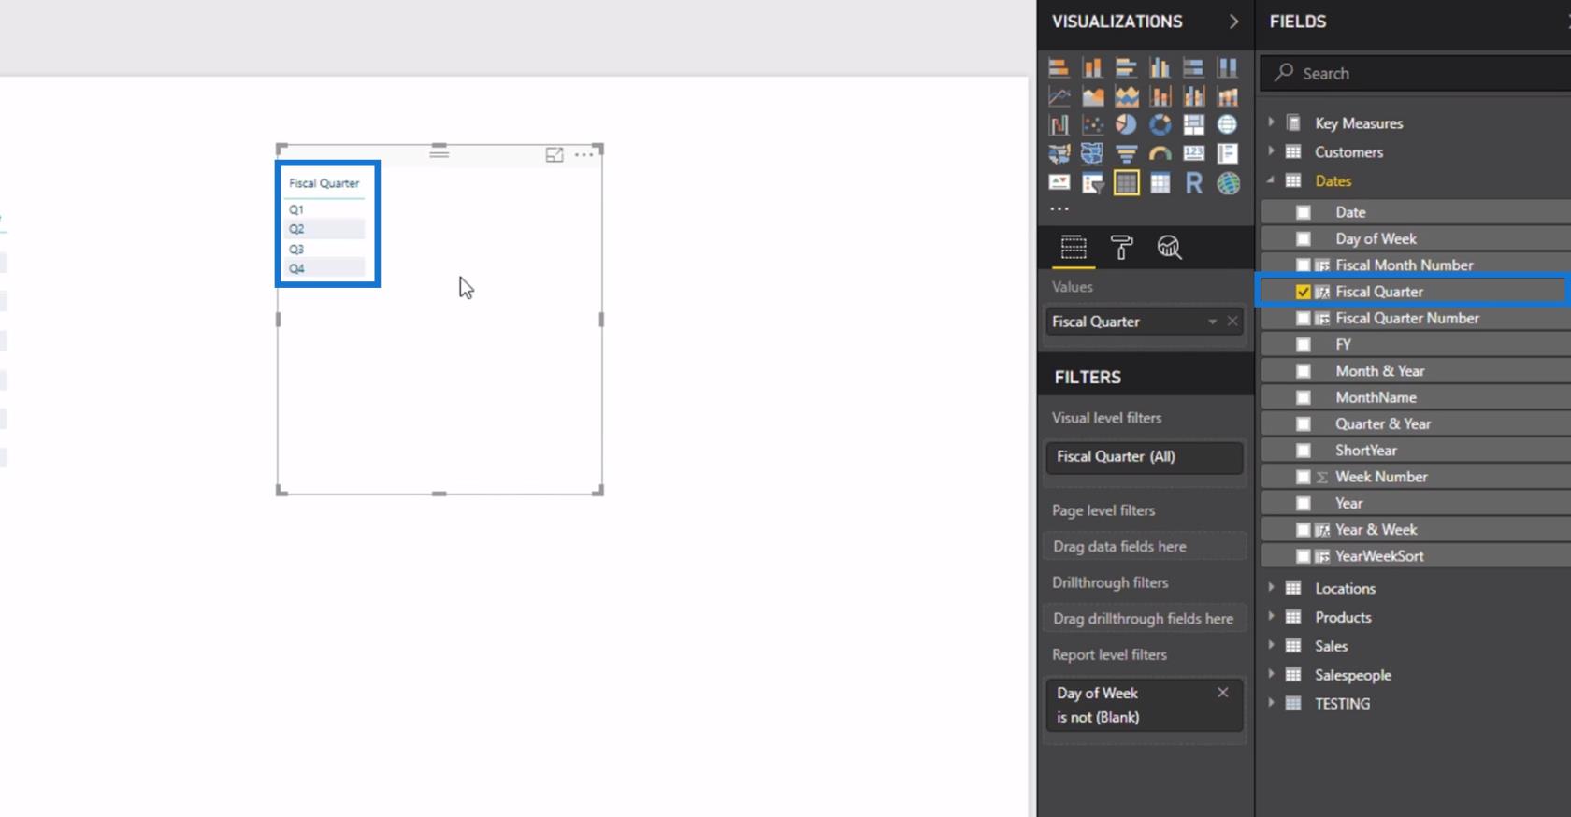Select the Map globe visual
Viewport: 1571px width, 817px height.
pyautogui.click(x=1227, y=125)
